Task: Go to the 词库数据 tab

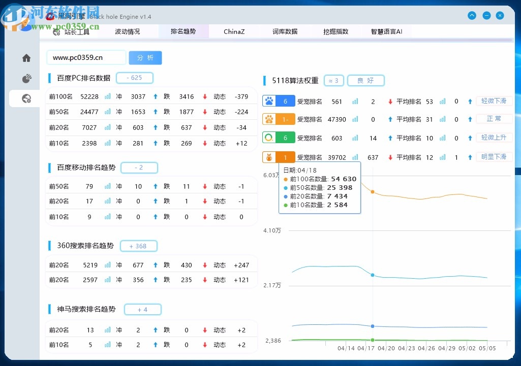Action: (x=285, y=31)
